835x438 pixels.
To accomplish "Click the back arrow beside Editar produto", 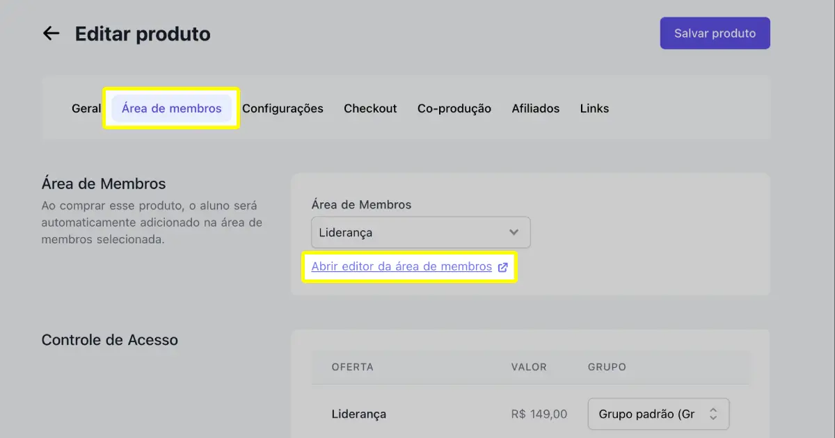I will point(51,33).
